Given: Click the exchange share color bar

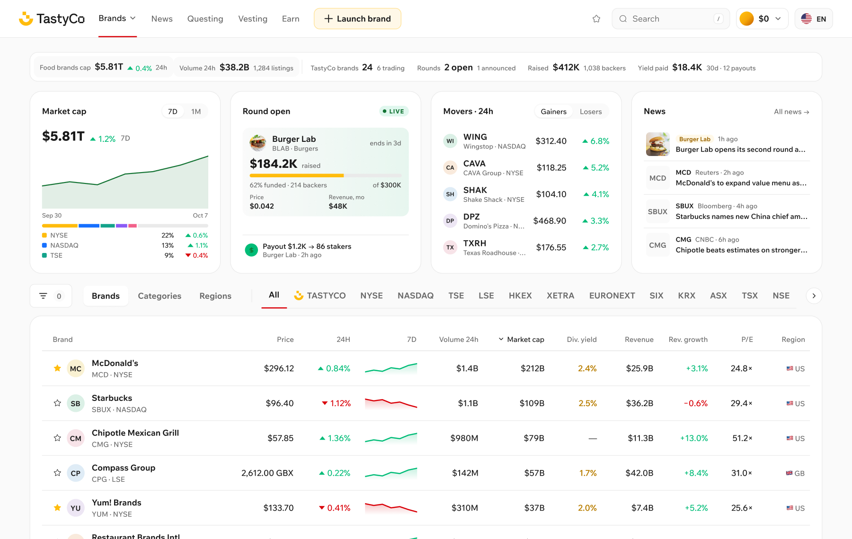Looking at the screenshot, I should tap(125, 226).
